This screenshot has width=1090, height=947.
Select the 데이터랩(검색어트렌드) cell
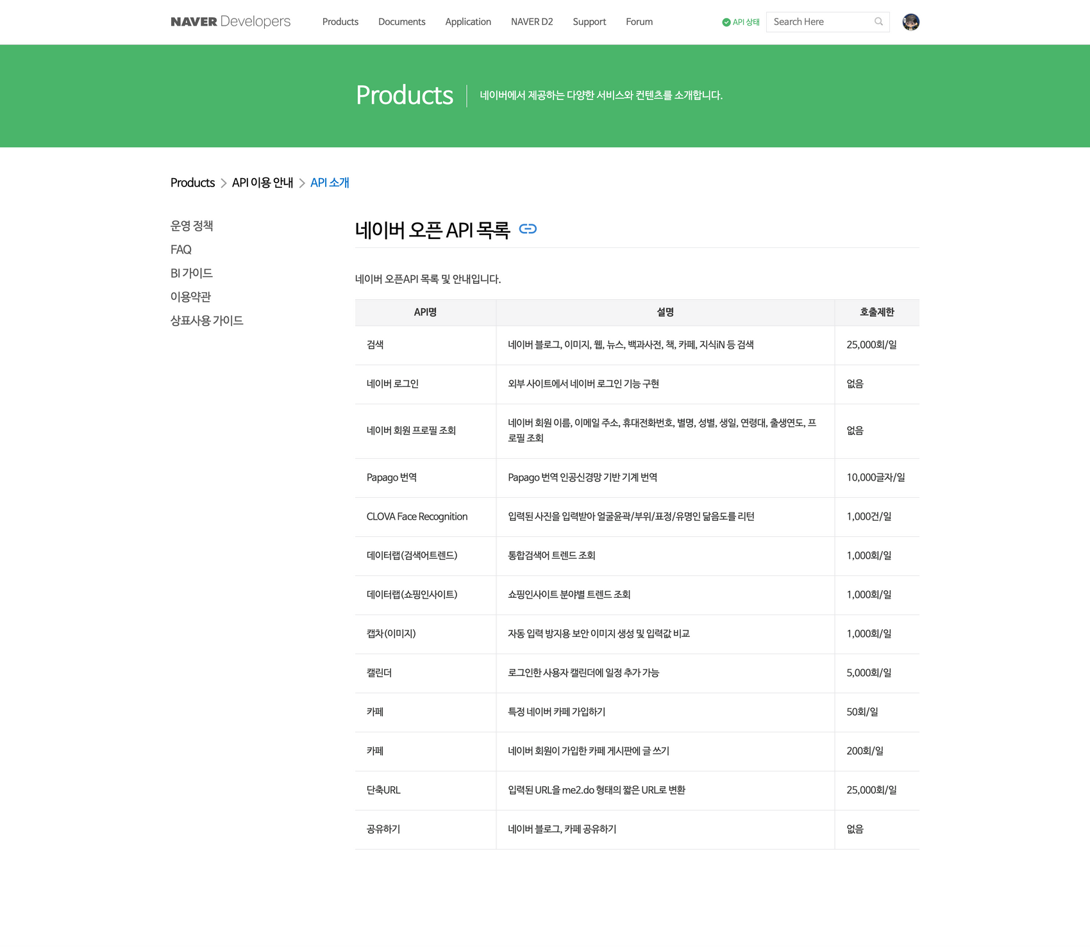click(425, 556)
